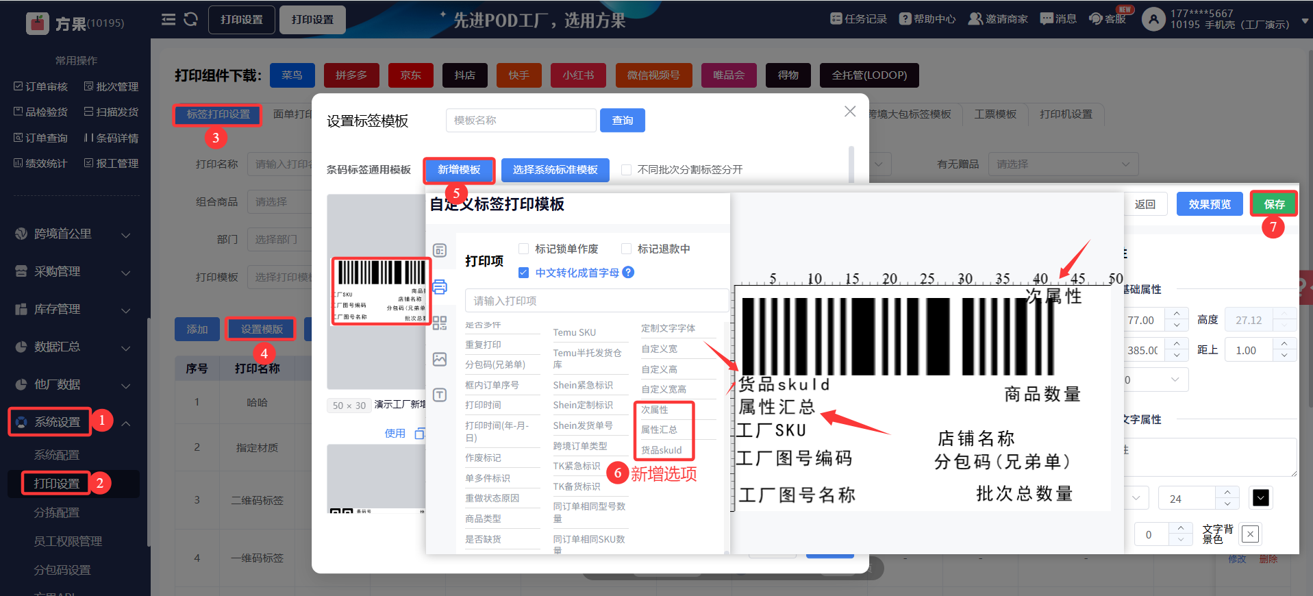
Task: Switch to the 标签打印设置 tab
Action: 218,114
